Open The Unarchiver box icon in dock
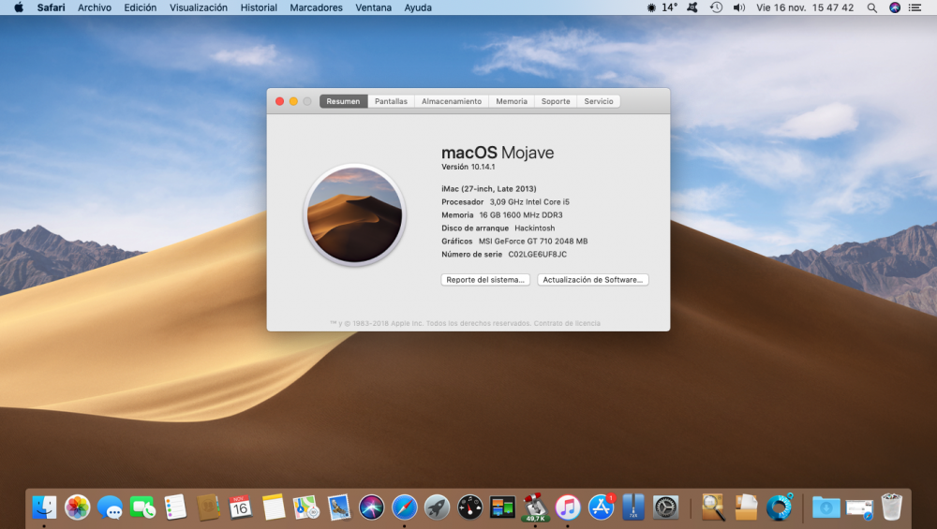937x529 pixels. click(x=746, y=507)
